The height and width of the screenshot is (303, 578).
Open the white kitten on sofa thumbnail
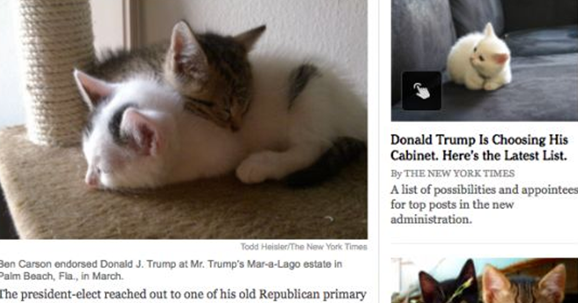[x=485, y=60]
